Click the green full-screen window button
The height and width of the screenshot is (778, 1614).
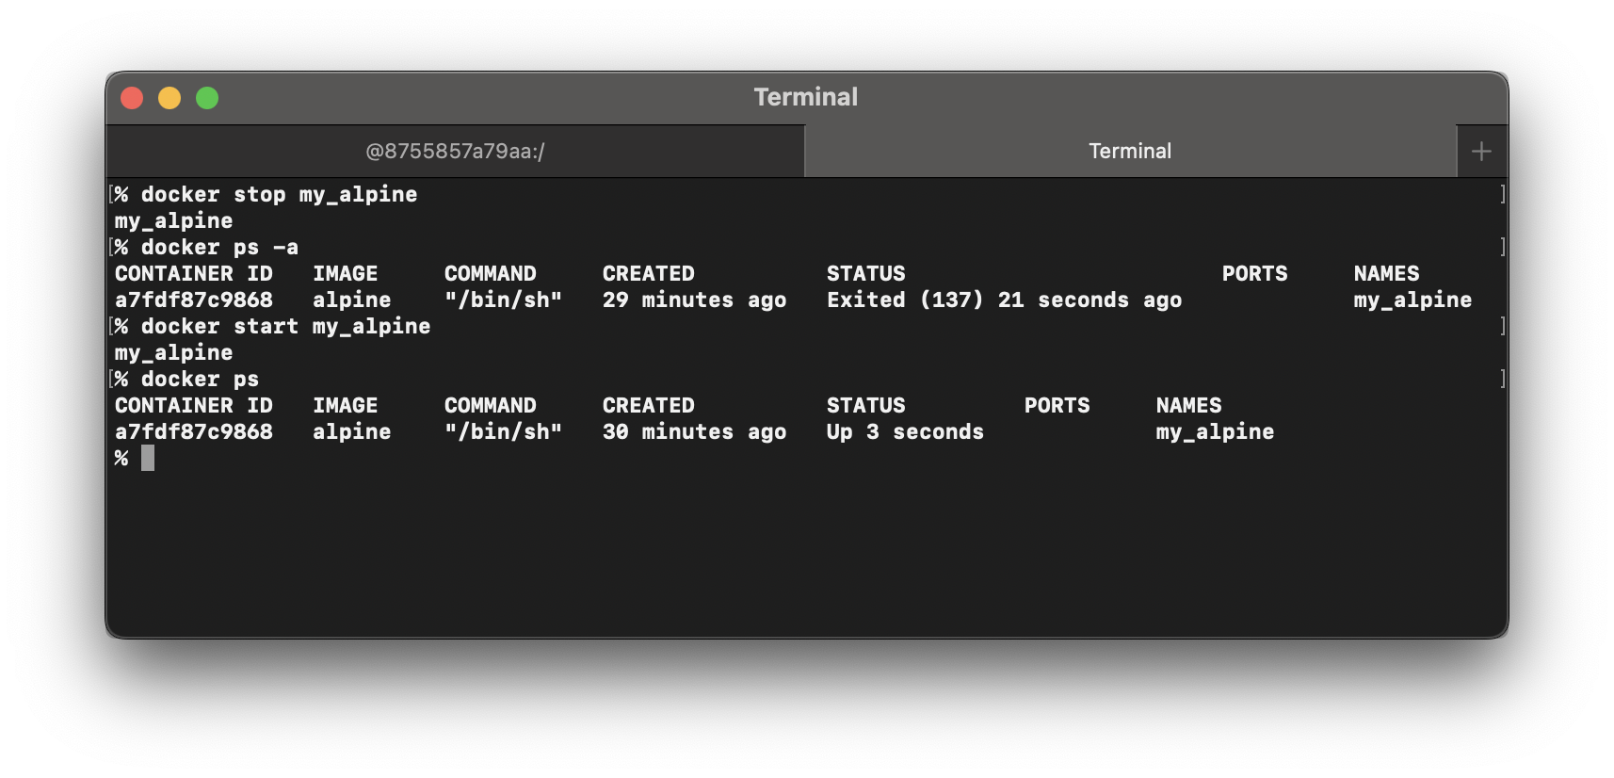tap(207, 98)
